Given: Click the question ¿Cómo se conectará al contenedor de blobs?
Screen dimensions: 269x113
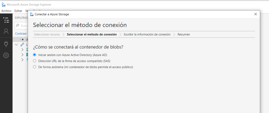Looking at the screenshot, I should pyautogui.click(x=78, y=47).
